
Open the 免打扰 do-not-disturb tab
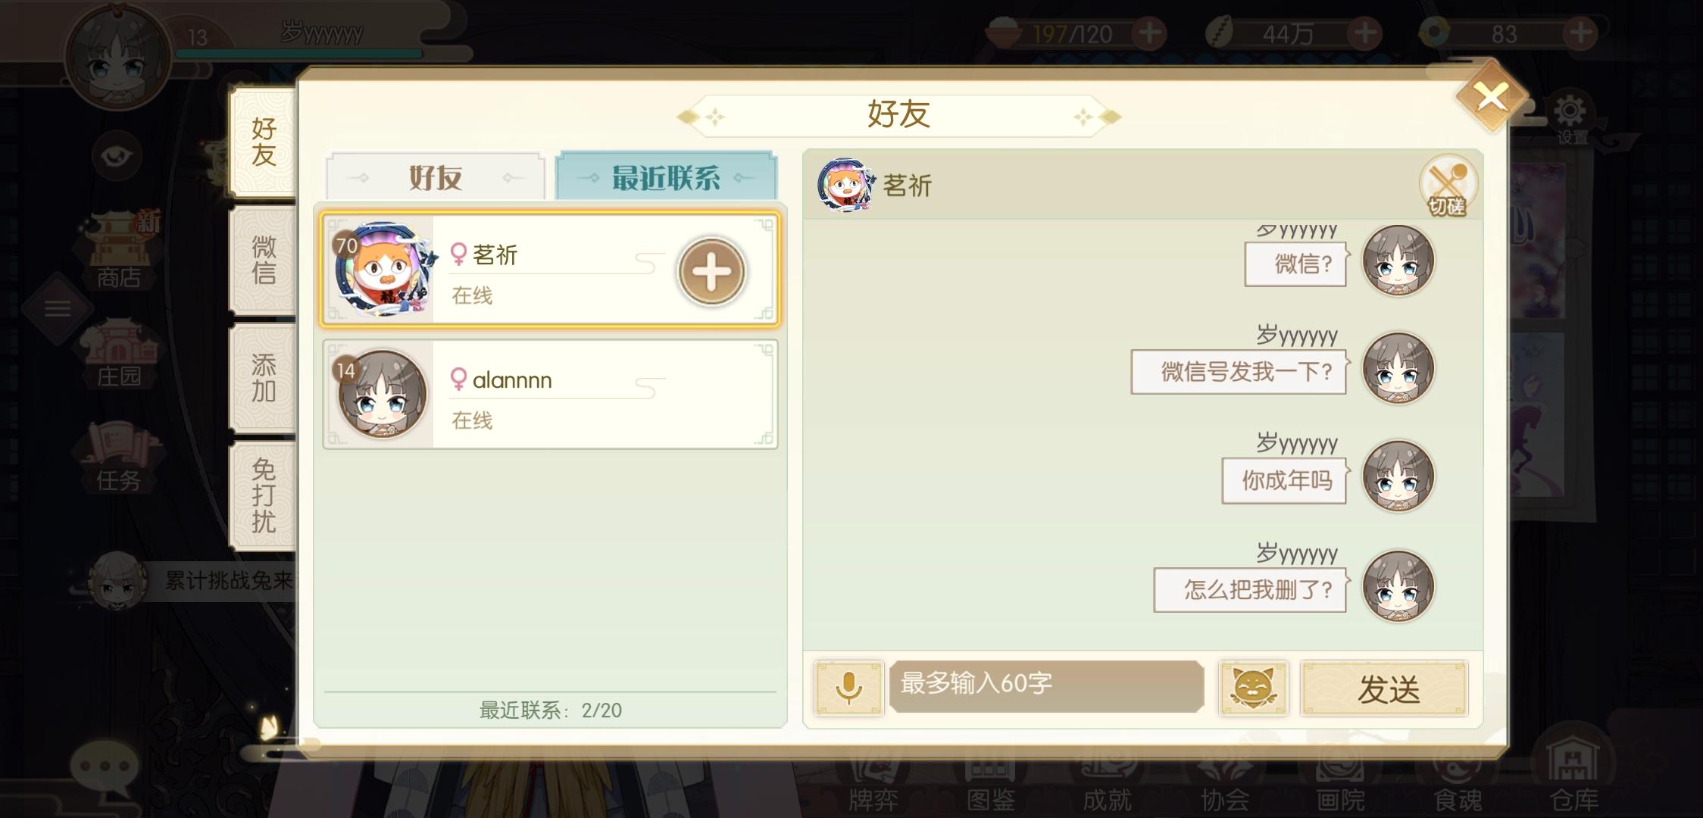tap(264, 495)
